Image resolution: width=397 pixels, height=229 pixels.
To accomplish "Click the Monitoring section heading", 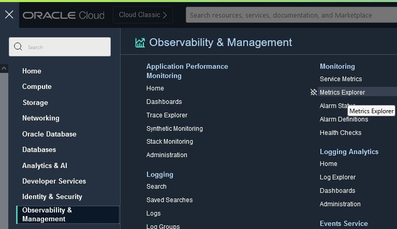I will pos(337,66).
